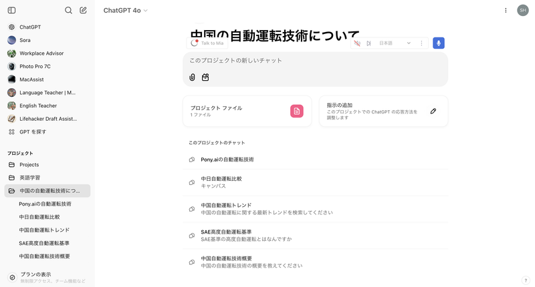Toggle the muted speaker icon
535x287 pixels.
pyautogui.click(x=357, y=43)
